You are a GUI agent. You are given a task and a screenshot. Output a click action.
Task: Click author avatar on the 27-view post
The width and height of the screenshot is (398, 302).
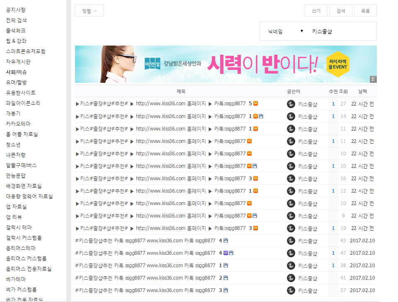pyautogui.click(x=291, y=104)
